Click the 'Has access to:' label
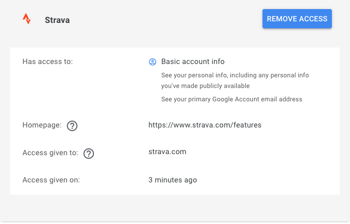This screenshot has width=350, height=224. 47,61
